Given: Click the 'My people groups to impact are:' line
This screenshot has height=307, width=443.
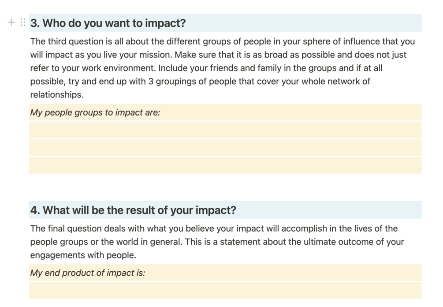Looking at the screenshot, I should tap(225, 112).
